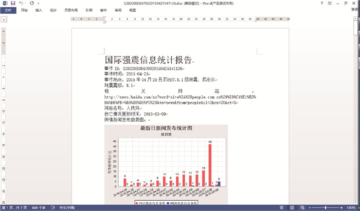The height and width of the screenshot is (211, 360).
Task: Click the tab stop selector beside the ruler
Action: pos(4,20)
